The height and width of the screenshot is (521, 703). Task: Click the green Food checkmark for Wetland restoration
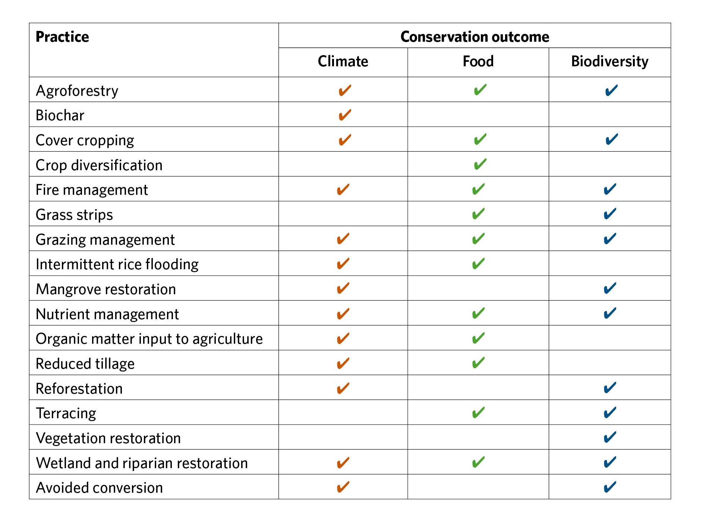coord(478,463)
